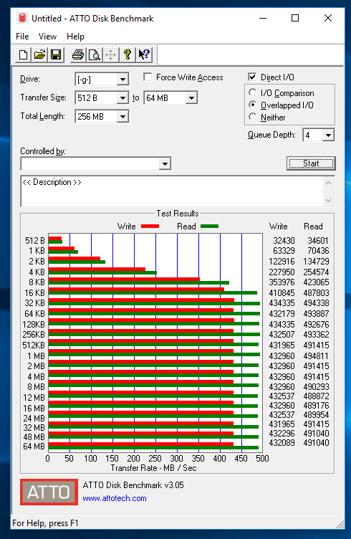Screen dimensions: 351x539
Task: Close the ATTO Disk Benchmark window
Action: click(328, 18)
